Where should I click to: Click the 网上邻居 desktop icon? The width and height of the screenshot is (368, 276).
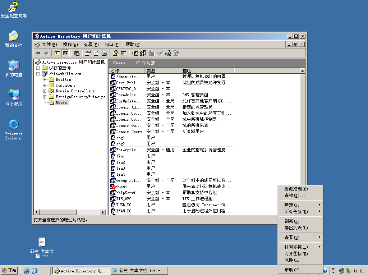(x=14, y=98)
